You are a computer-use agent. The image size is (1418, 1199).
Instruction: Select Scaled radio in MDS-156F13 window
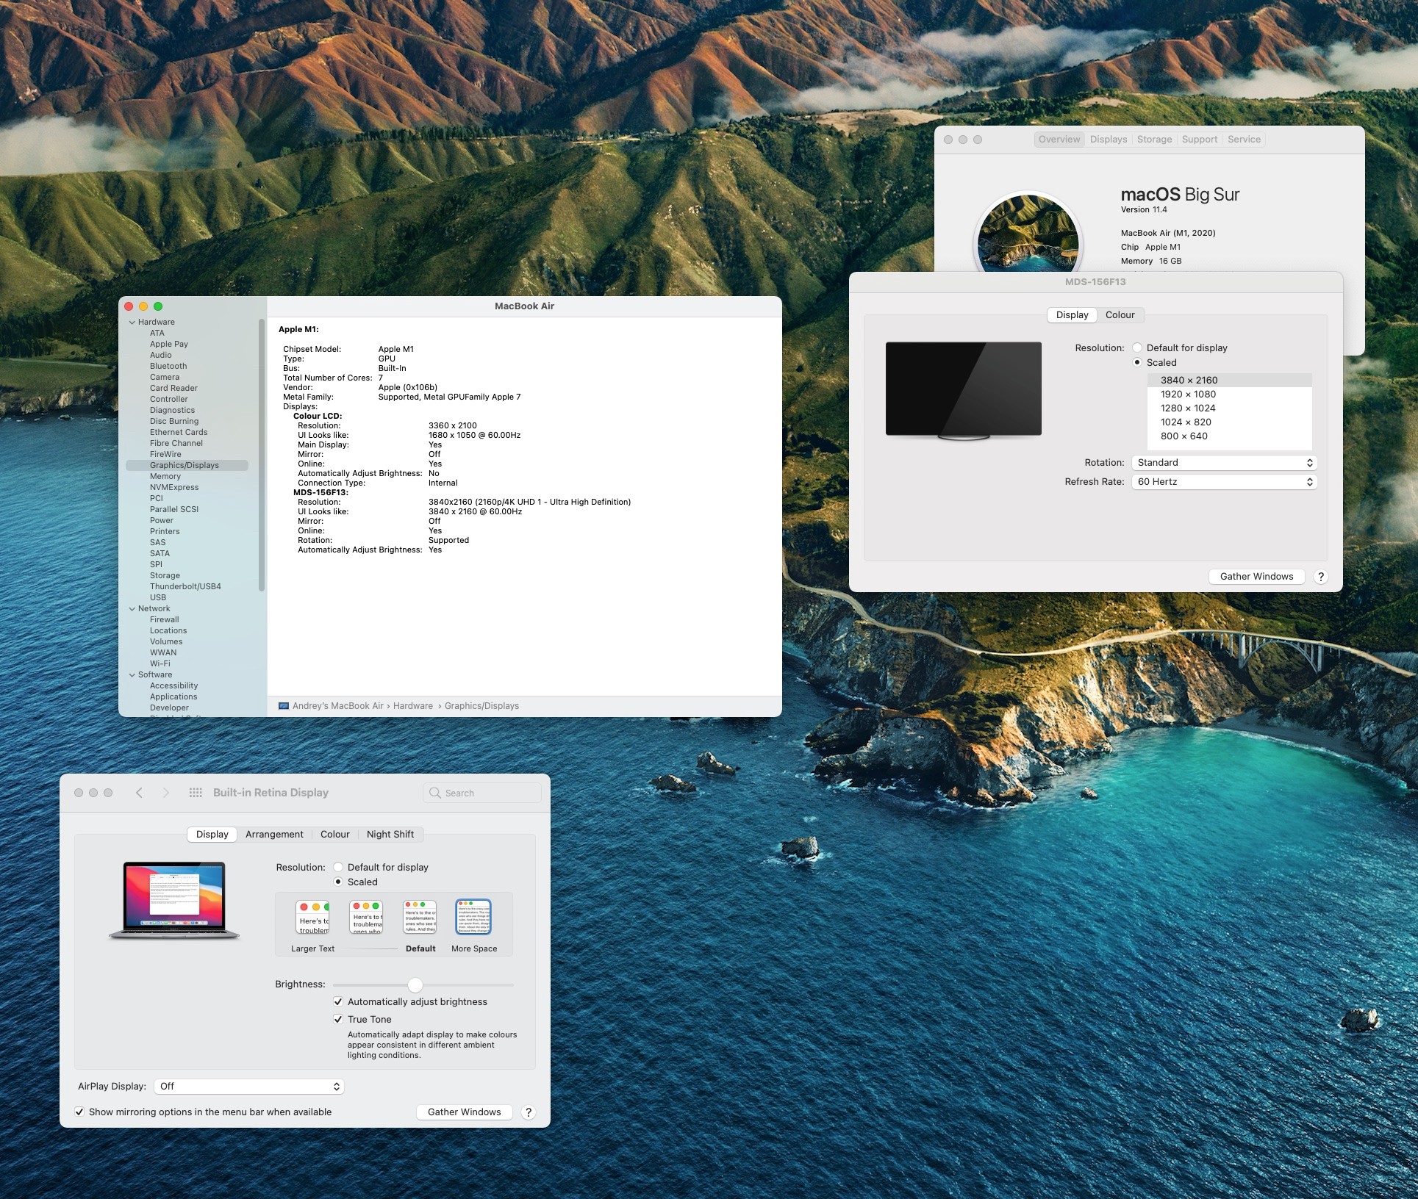(x=1137, y=362)
